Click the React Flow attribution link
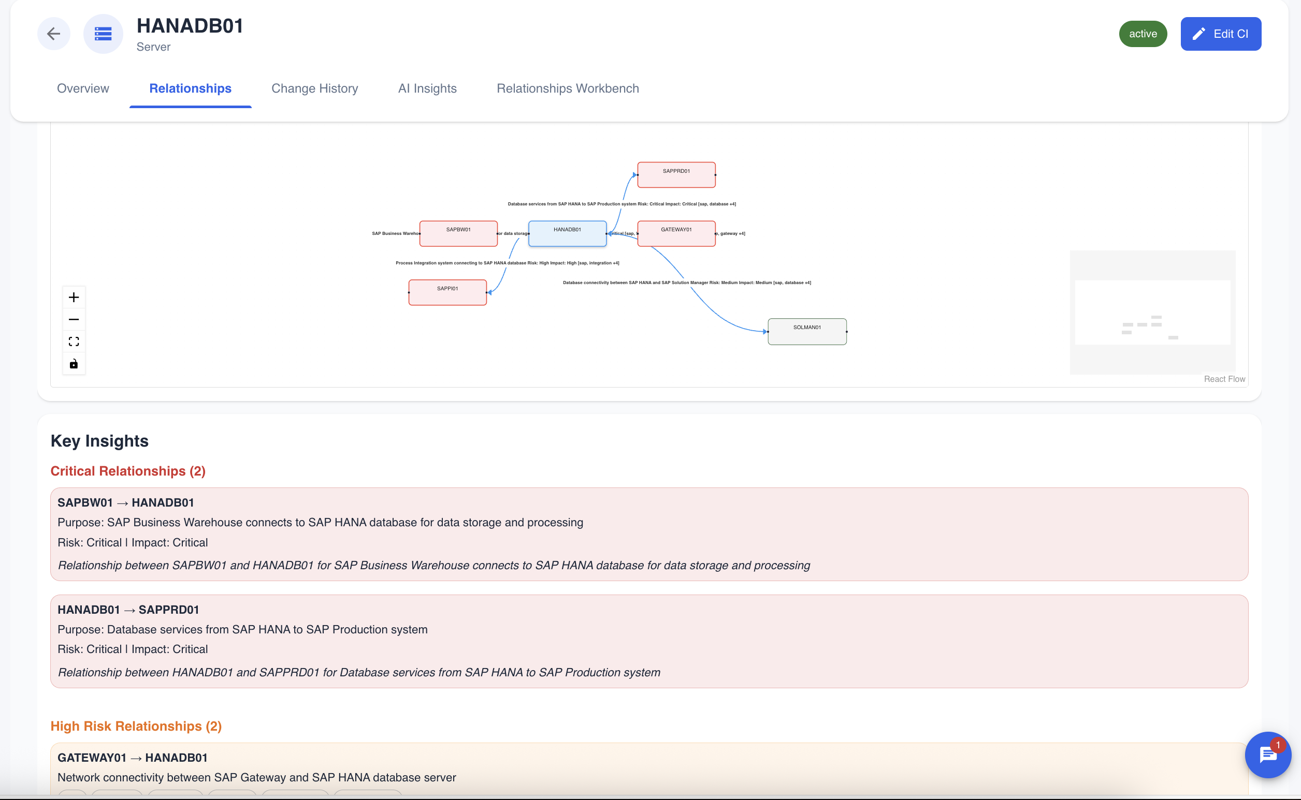This screenshot has width=1301, height=800. click(1224, 379)
